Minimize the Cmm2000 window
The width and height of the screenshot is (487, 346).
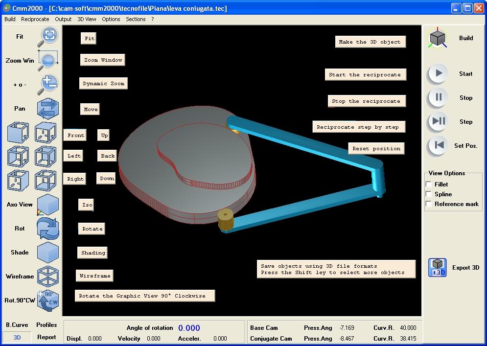[456, 8]
